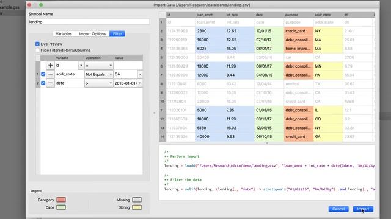Click Category legend color swatch
Viewport: 391px width, 219px height.
[x=61, y=200]
